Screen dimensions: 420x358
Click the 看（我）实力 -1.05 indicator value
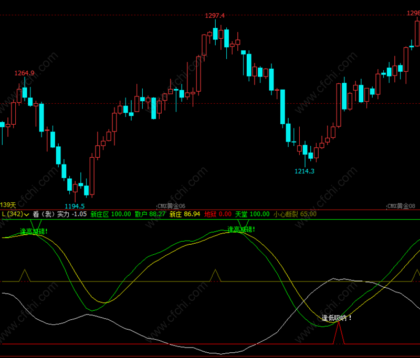coord(60,214)
